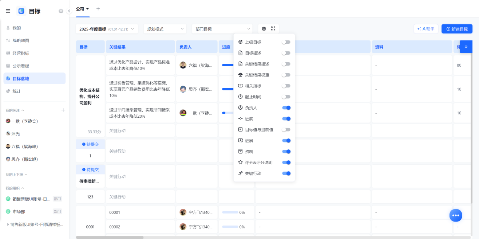Turn off 评分&评分说明 toggle

click(286, 162)
